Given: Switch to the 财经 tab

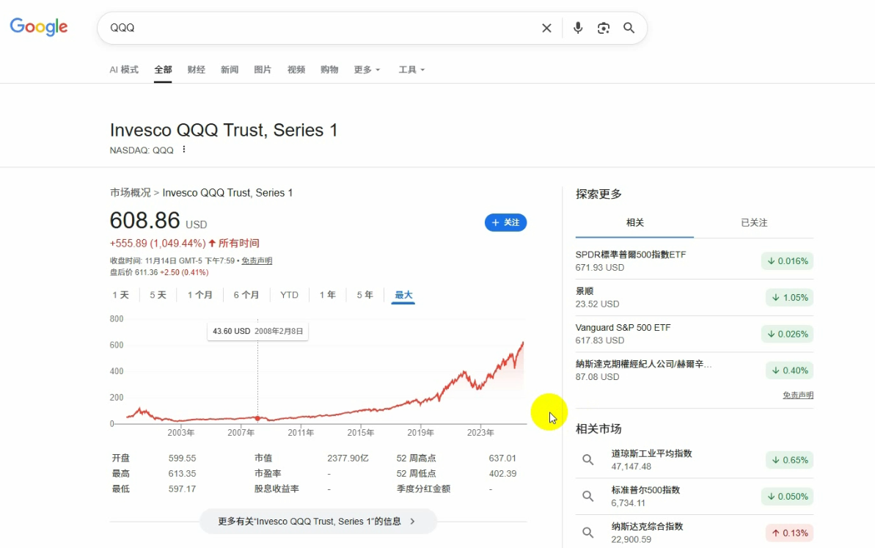Looking at the screenshot, I should (197, 70).
